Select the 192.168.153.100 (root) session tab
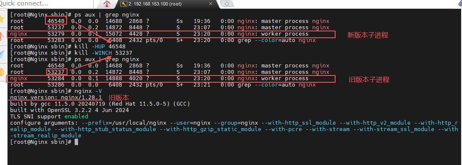The image size is (462, 165). 155,4
